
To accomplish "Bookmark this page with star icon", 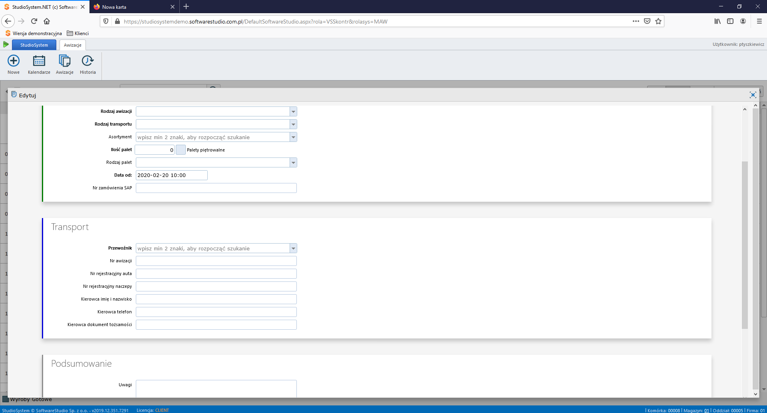I will (x=658, y=21).
